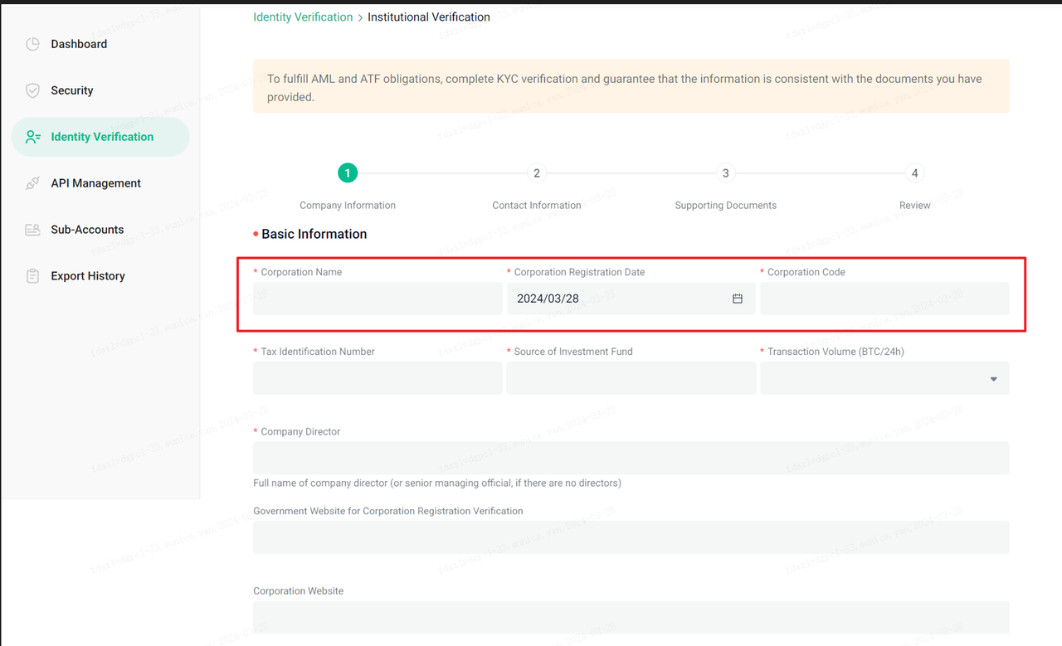Click the Corporation Code text field
Image resolution: width=1062 pixels, height=646 pixels.
(884, 299)
